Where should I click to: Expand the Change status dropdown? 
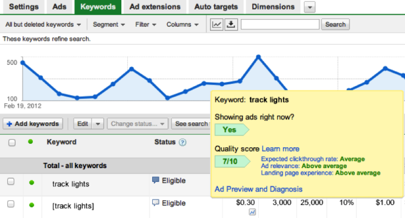[x=137, y=124]
